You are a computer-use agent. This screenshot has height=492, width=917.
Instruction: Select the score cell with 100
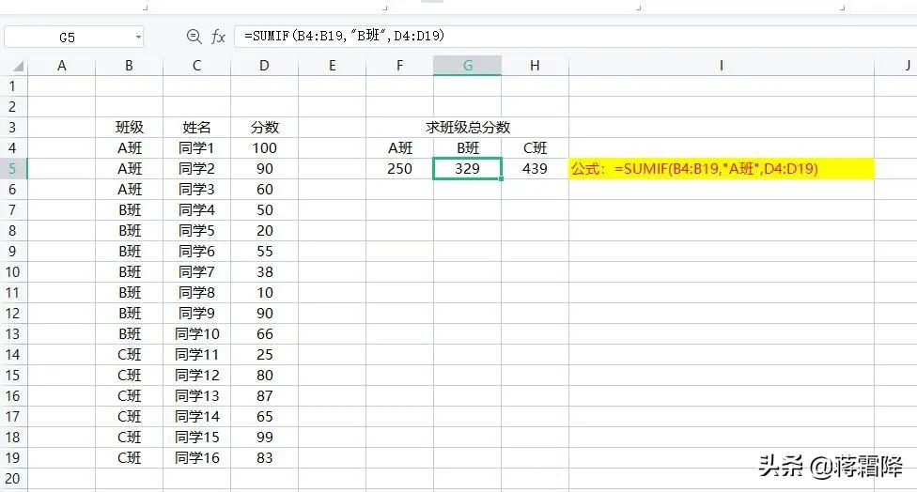tap(264, 148)
